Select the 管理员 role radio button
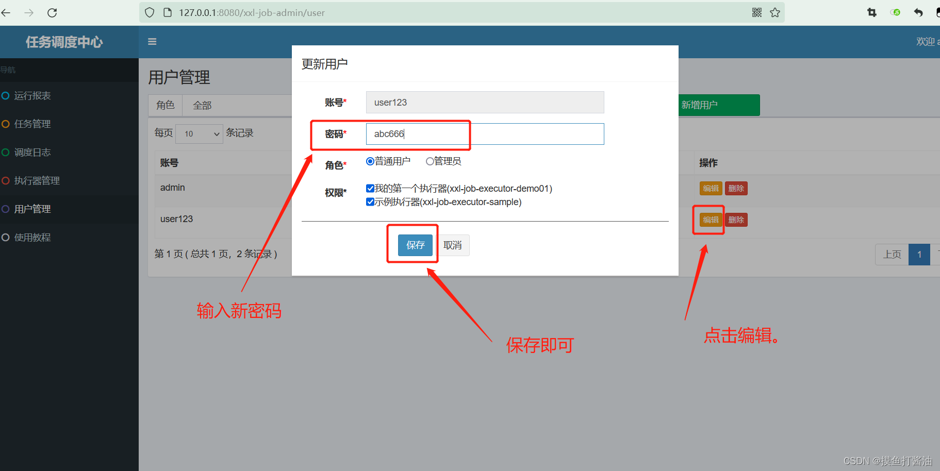This screenshot has width=940, height=471. 430,161
